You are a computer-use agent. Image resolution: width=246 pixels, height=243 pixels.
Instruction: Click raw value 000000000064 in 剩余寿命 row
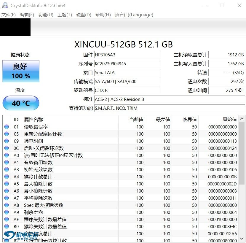223,212
